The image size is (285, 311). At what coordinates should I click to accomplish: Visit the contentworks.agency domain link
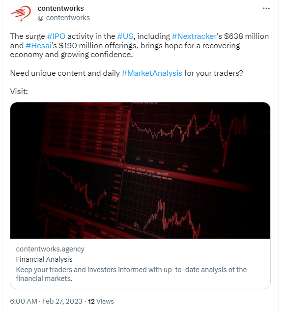50,249
